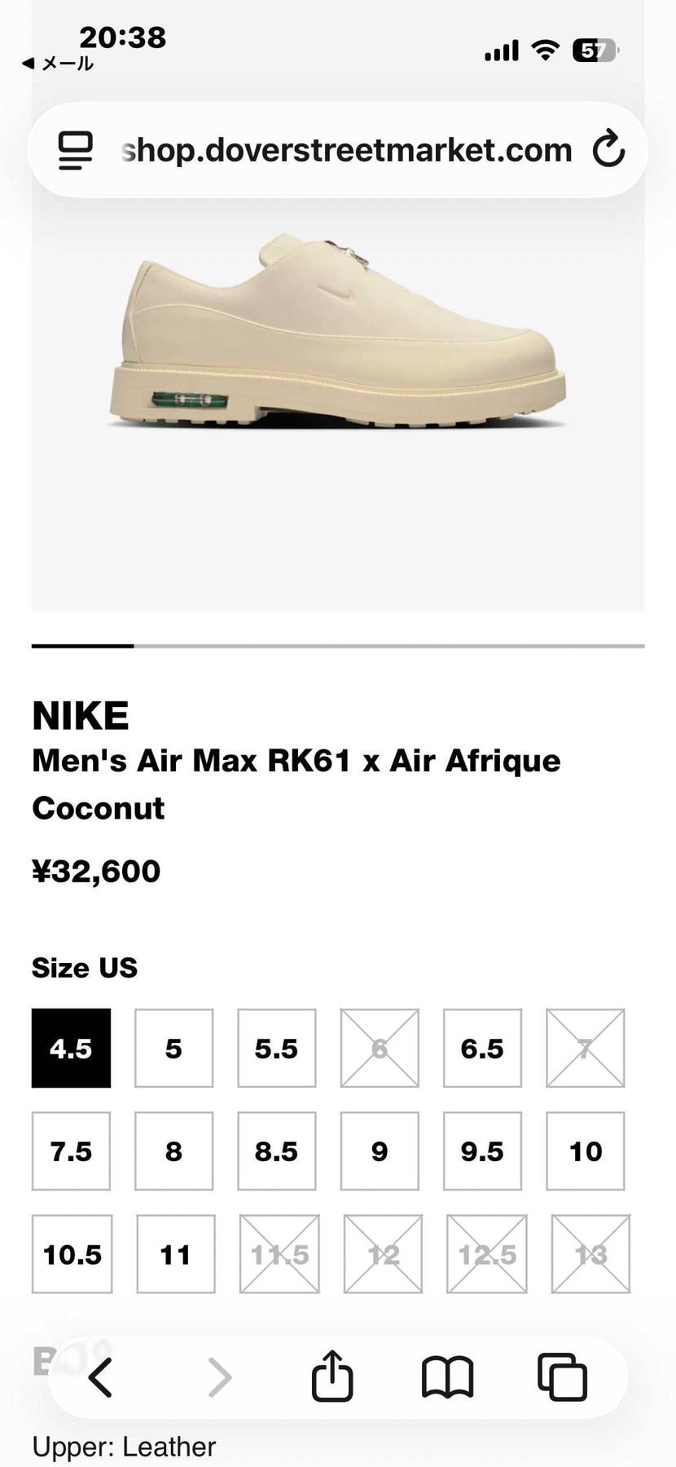Select size 6.5 option
The width and height of the screenshot is (676, 1467).
coord(482,1048)
